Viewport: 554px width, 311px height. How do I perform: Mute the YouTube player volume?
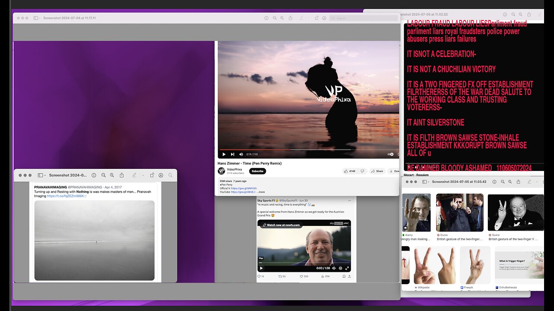(x=241, y=154)
